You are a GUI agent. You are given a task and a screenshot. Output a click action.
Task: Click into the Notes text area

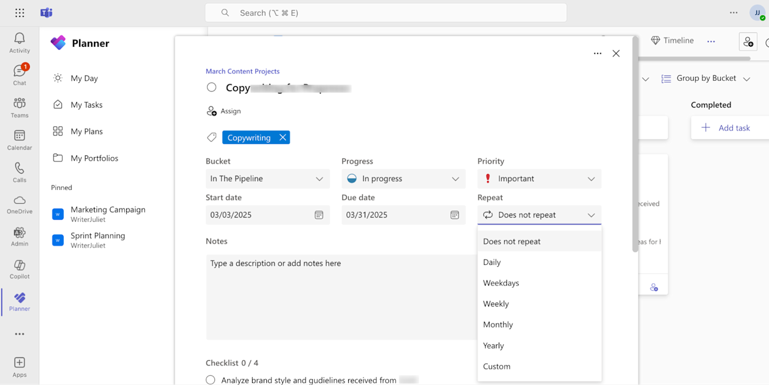[x=342, y=297]
